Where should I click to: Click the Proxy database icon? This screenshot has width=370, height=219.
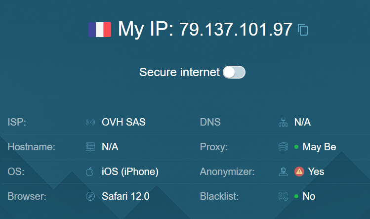(x=283, y=147)
